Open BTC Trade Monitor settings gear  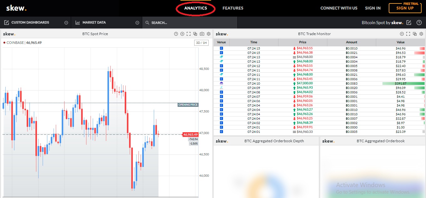pyautogui.click(x=421, y=34)
